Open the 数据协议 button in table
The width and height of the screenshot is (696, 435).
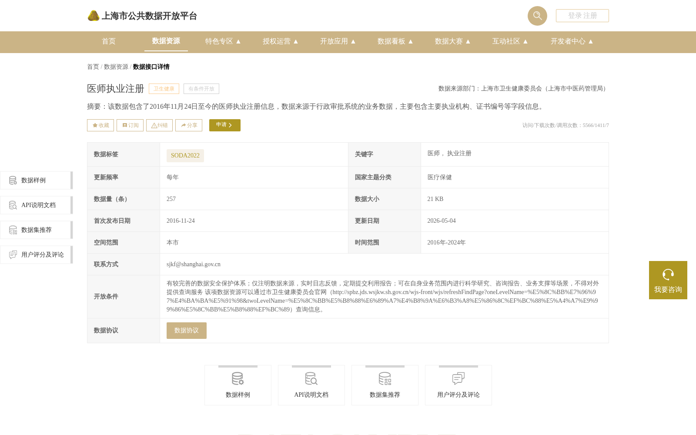(187, 331)
